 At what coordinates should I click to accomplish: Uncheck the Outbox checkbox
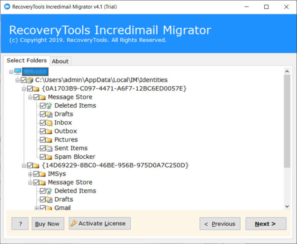(43, 131)
